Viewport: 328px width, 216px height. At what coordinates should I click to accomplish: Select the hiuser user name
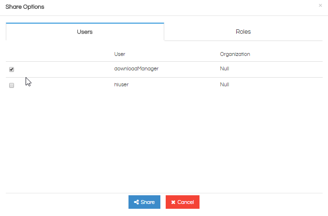click(121, 84)
